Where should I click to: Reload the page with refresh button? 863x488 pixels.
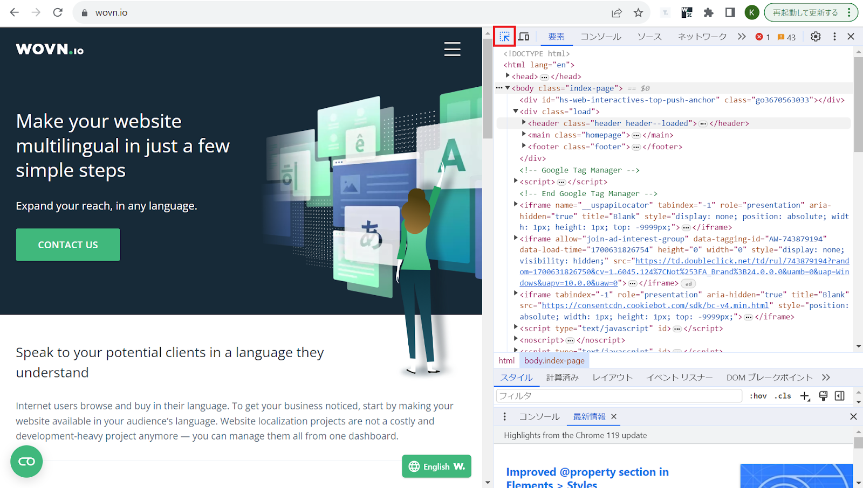tap(58, 12)
